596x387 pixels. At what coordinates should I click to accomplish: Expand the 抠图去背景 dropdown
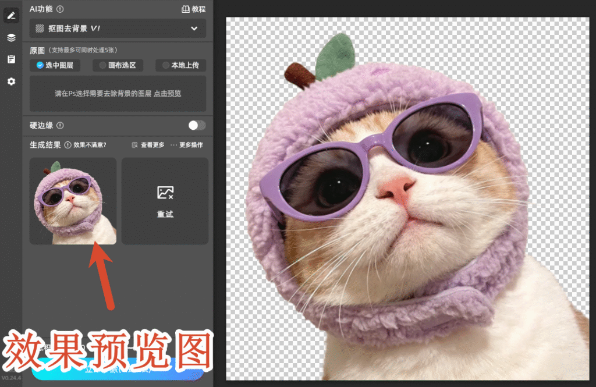click(118, 29)
